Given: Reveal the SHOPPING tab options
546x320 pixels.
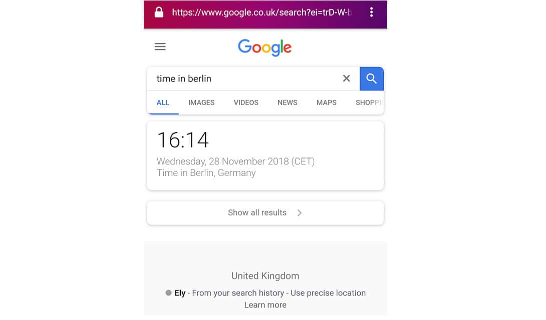Looking at the screenshot, I should [x=368, y=102].
